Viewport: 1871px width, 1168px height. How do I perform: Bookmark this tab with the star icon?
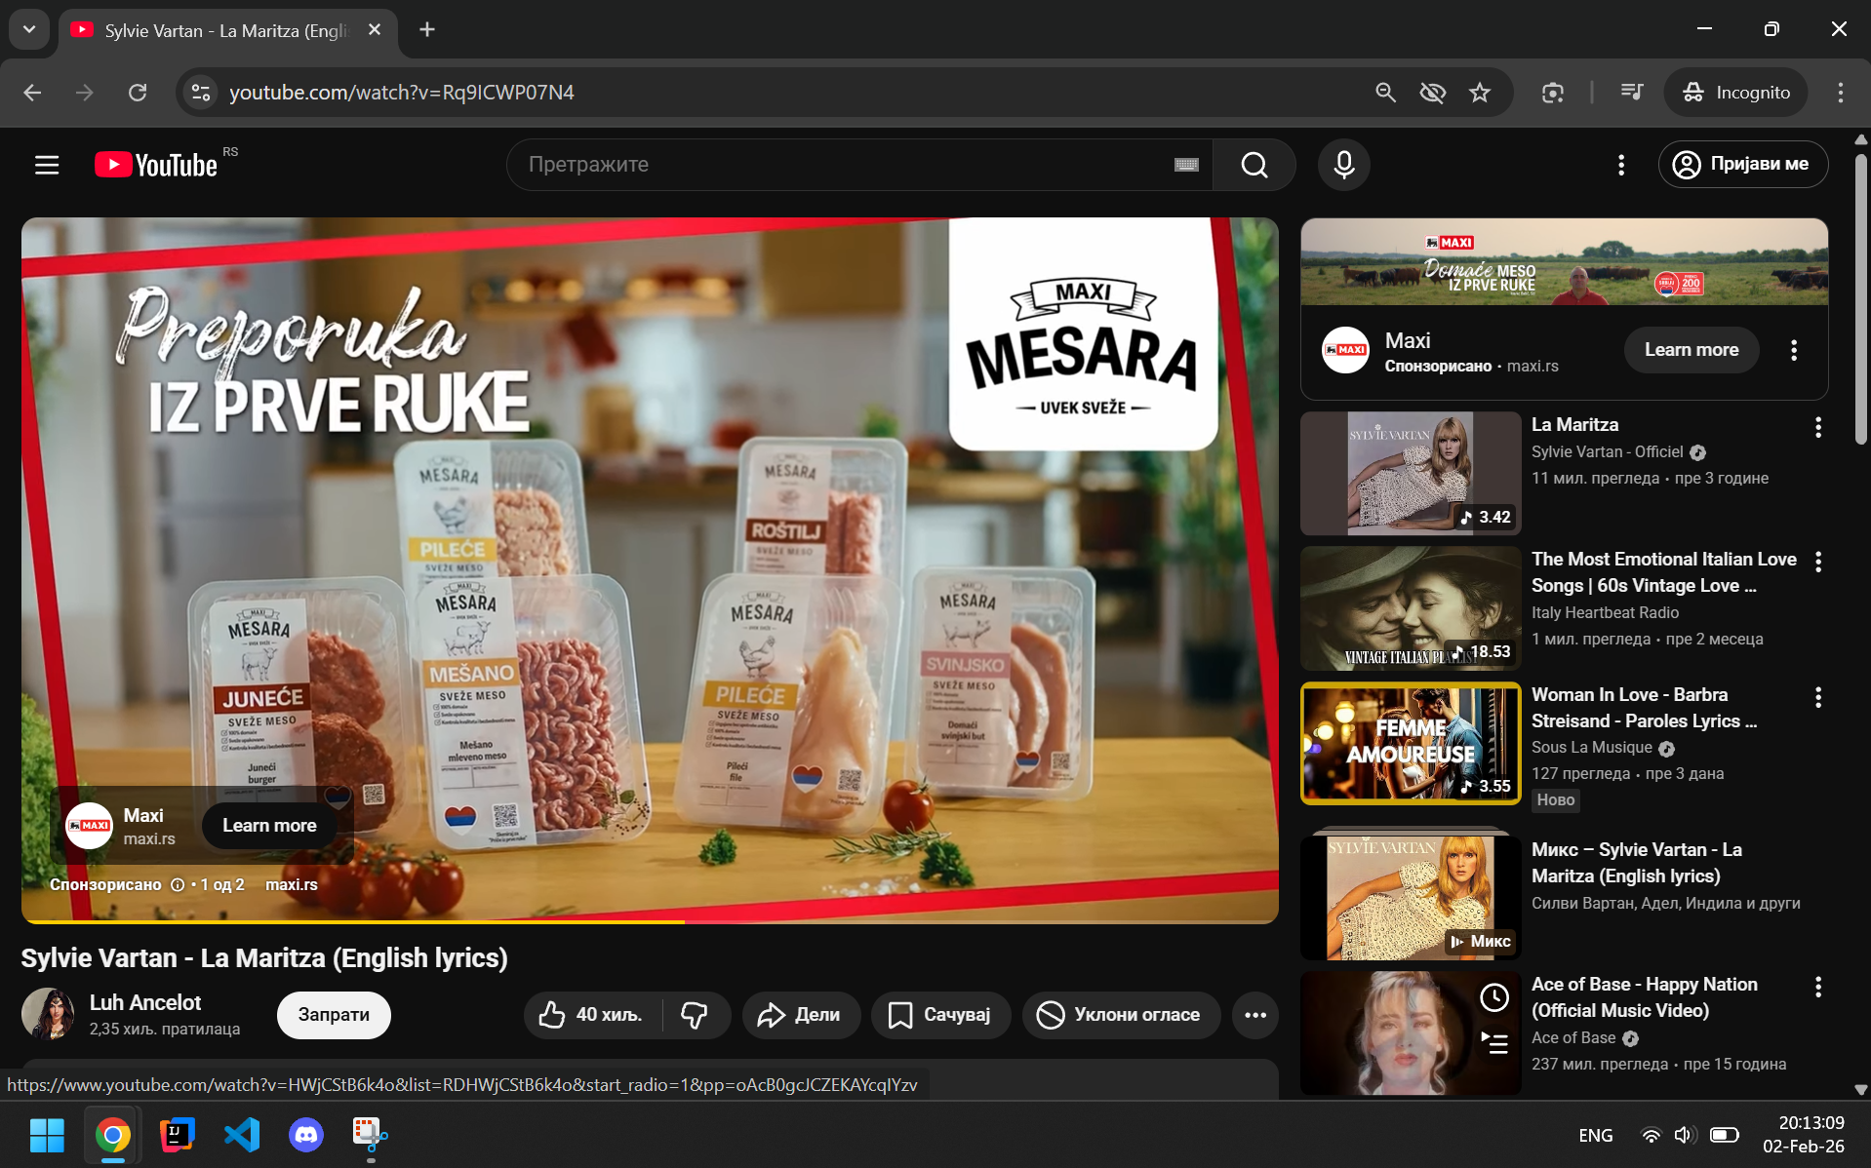(x=1480, y=93)
